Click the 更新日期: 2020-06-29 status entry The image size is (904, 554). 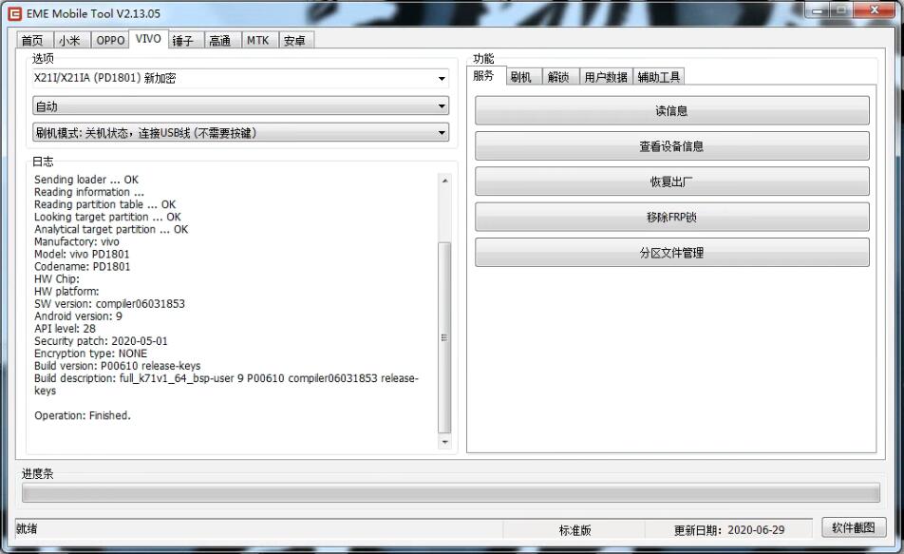(x=729, y=529)
